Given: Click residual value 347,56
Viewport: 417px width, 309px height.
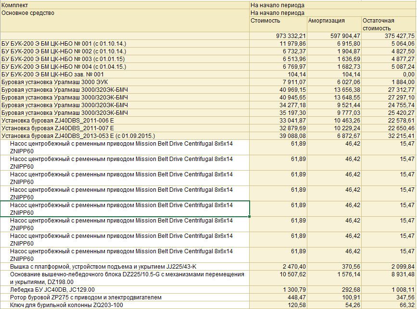Looking at the screenshot, I should [x=389, y=297].
